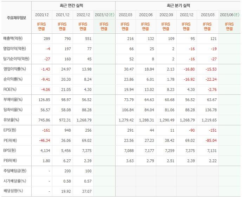Select the 유보율(%) row label

point(11,120)
